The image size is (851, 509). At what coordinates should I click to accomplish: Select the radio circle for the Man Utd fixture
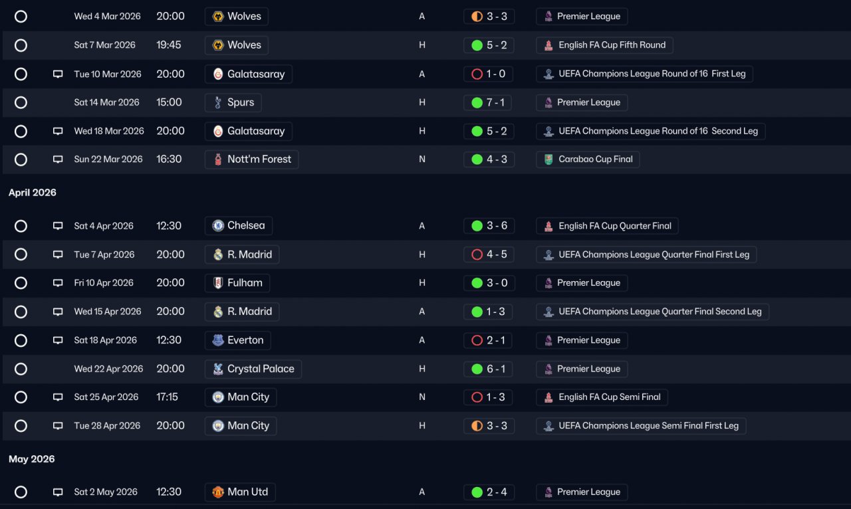21,492
